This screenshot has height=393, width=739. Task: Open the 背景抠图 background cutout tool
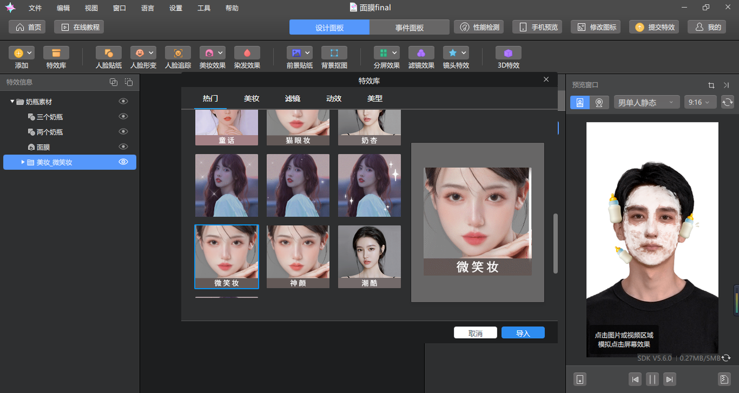(334, 53)
